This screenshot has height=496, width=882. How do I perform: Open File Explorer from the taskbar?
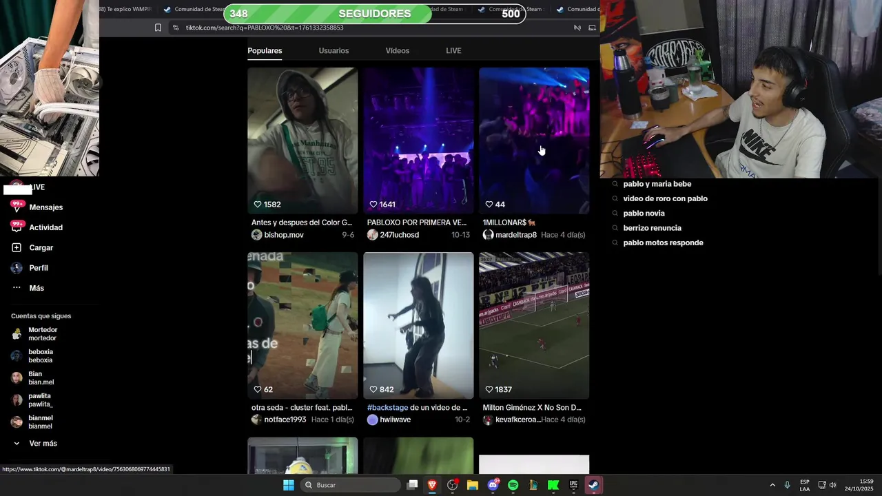click(x=473, y=485)
